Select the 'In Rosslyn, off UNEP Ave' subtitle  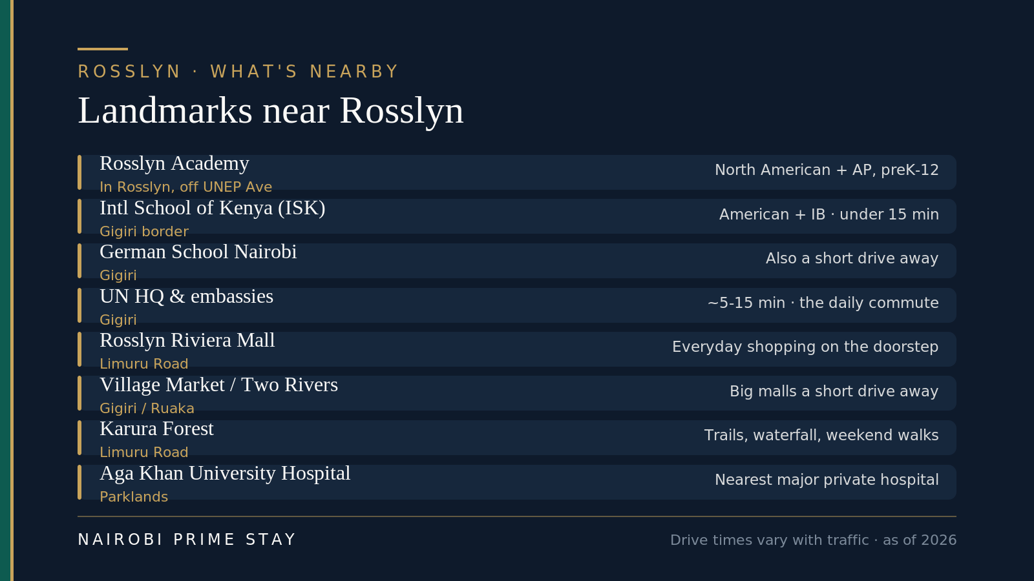pyautogui.click(x=186, y=187)
